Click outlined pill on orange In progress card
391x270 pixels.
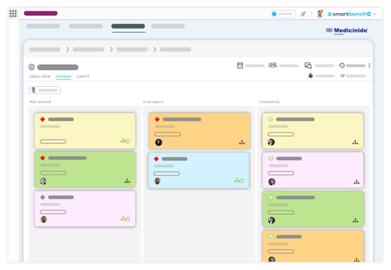tap(168, 134)
